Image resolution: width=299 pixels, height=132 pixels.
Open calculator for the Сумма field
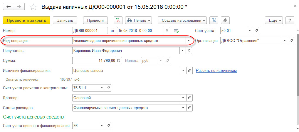pos(119,61)
